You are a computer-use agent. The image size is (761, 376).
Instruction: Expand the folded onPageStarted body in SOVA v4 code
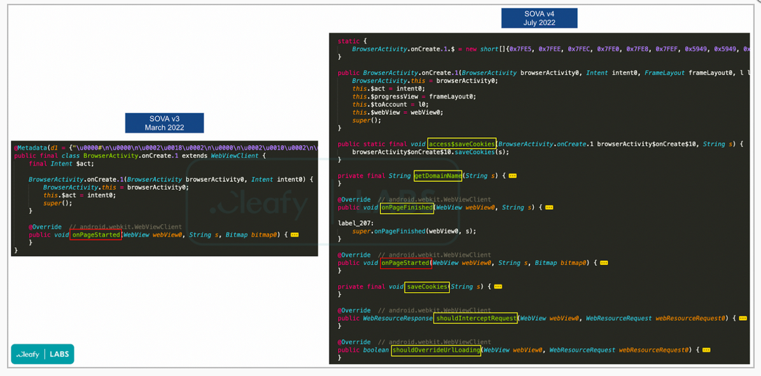[x=604, y=263]
